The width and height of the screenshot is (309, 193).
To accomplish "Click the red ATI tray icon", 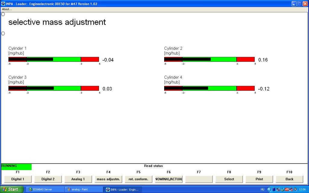I will coord(287,189).
